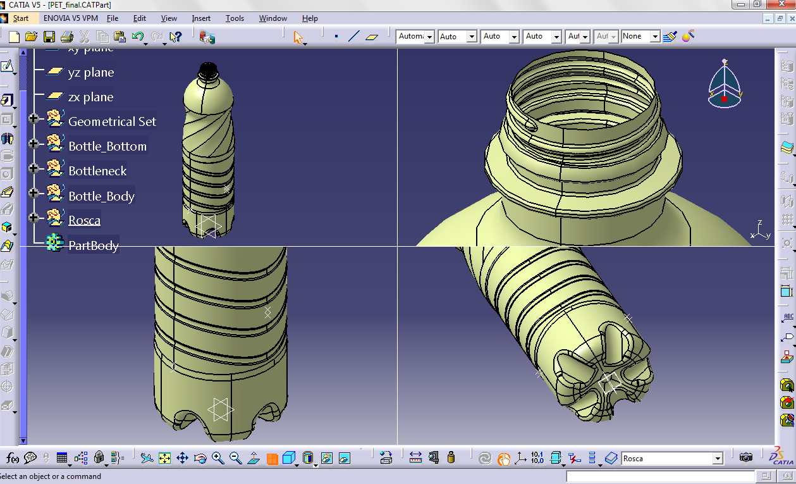This screenshot has width=796, height=484.
Task: Select the yz plane in tree
Action: coord(91,73)
